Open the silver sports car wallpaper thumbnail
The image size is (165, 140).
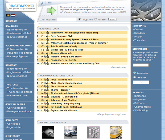pyautogui.click(x=71, y=132)
